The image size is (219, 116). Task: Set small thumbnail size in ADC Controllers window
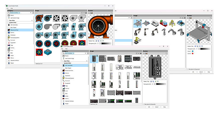137,53
